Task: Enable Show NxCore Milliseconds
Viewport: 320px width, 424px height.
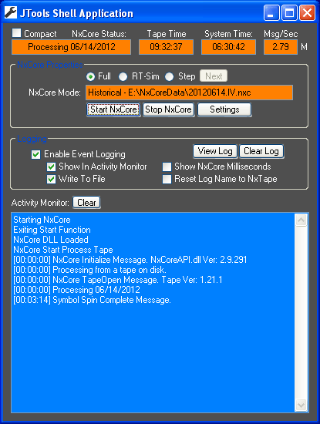Action: (x=167, y=167)
